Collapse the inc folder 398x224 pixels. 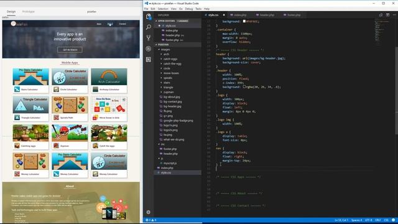[x=159, y=144]
